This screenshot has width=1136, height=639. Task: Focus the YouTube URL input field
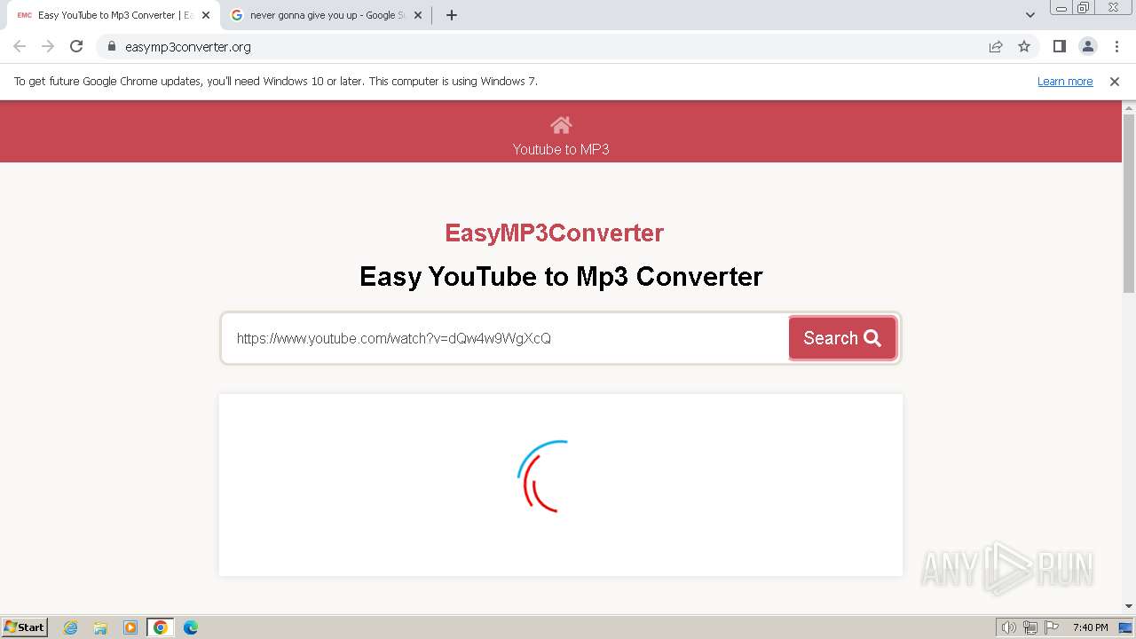click(x=504, y=338)
